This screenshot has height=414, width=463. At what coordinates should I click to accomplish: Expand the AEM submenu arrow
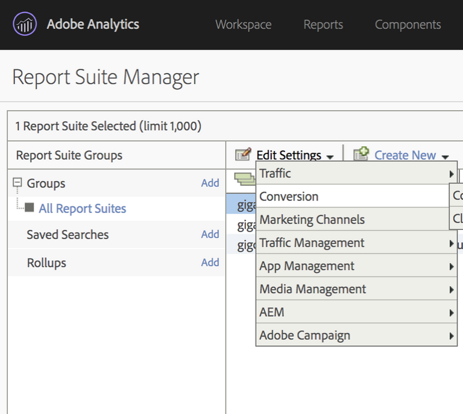pyautogui.click(x=451, y=313)
